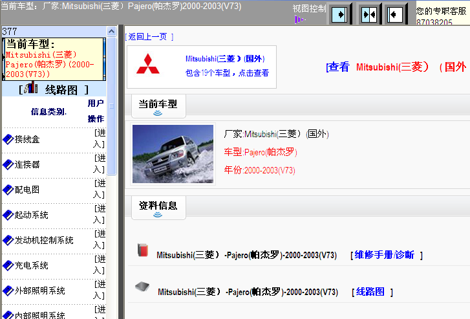Viewport: 470px width, 319px height.
Task: Click the blue book icon beside 充电系统
Action: [8, 265]
